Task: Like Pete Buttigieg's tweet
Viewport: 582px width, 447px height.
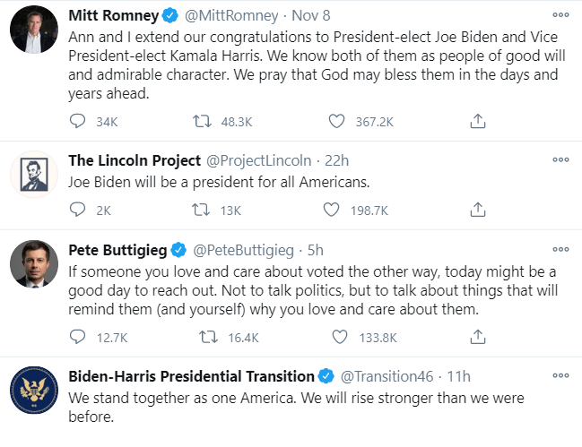Action: click(338, 337)
